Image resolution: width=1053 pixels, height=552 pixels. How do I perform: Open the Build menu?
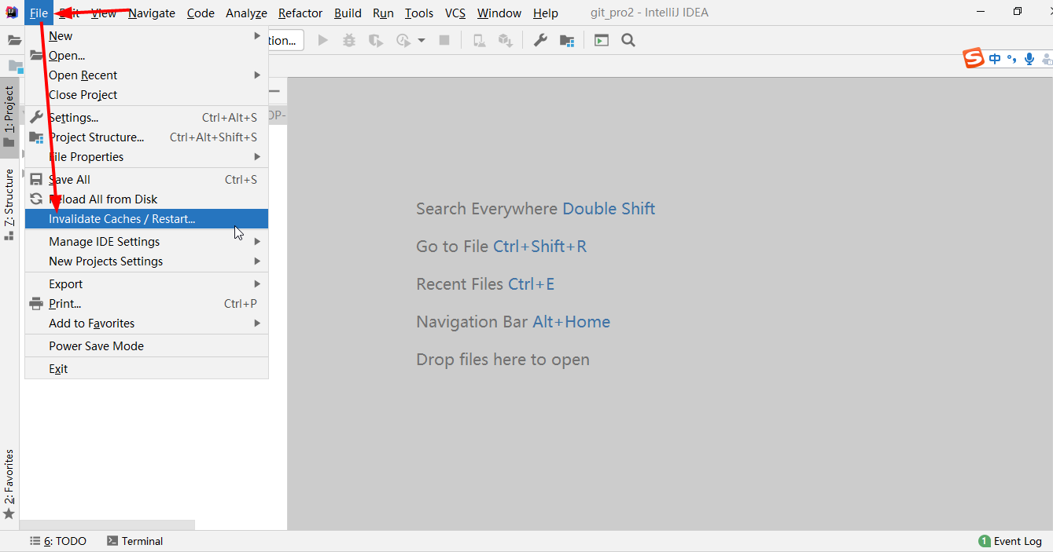348,13
